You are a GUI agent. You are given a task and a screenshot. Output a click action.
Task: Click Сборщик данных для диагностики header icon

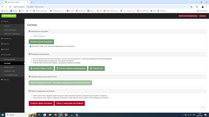[x=30, y=77]
